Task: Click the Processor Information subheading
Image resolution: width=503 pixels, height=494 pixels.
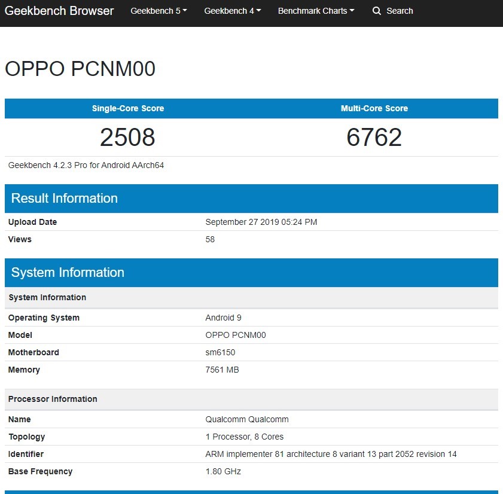Action: point(53,399)
